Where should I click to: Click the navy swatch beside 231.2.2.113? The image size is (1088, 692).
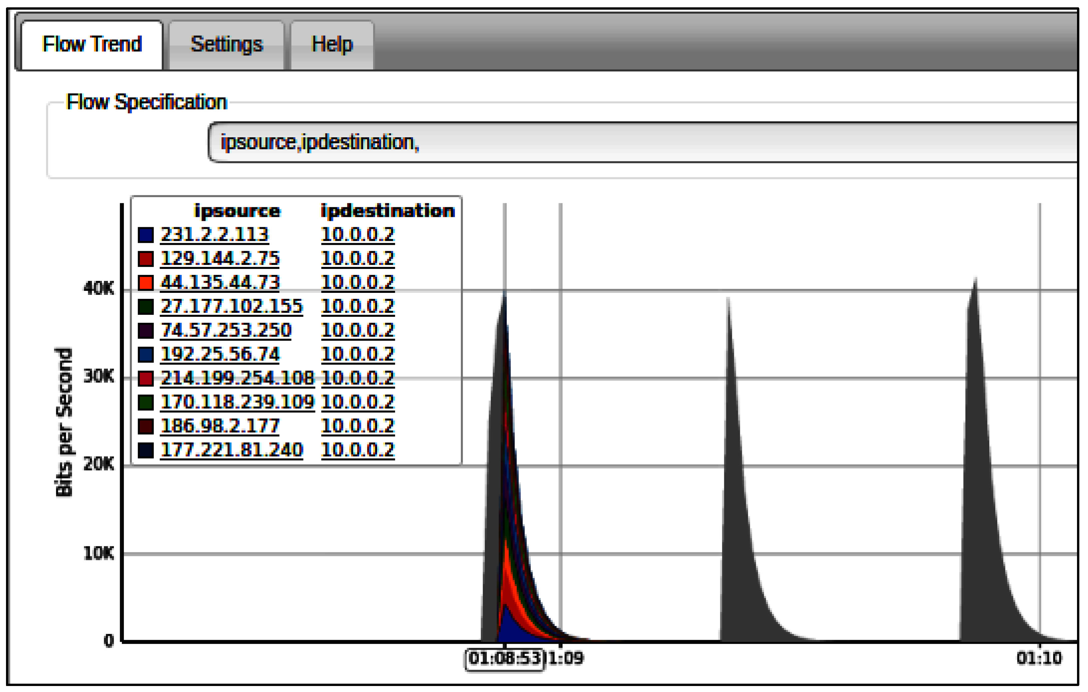coord(146,235)
